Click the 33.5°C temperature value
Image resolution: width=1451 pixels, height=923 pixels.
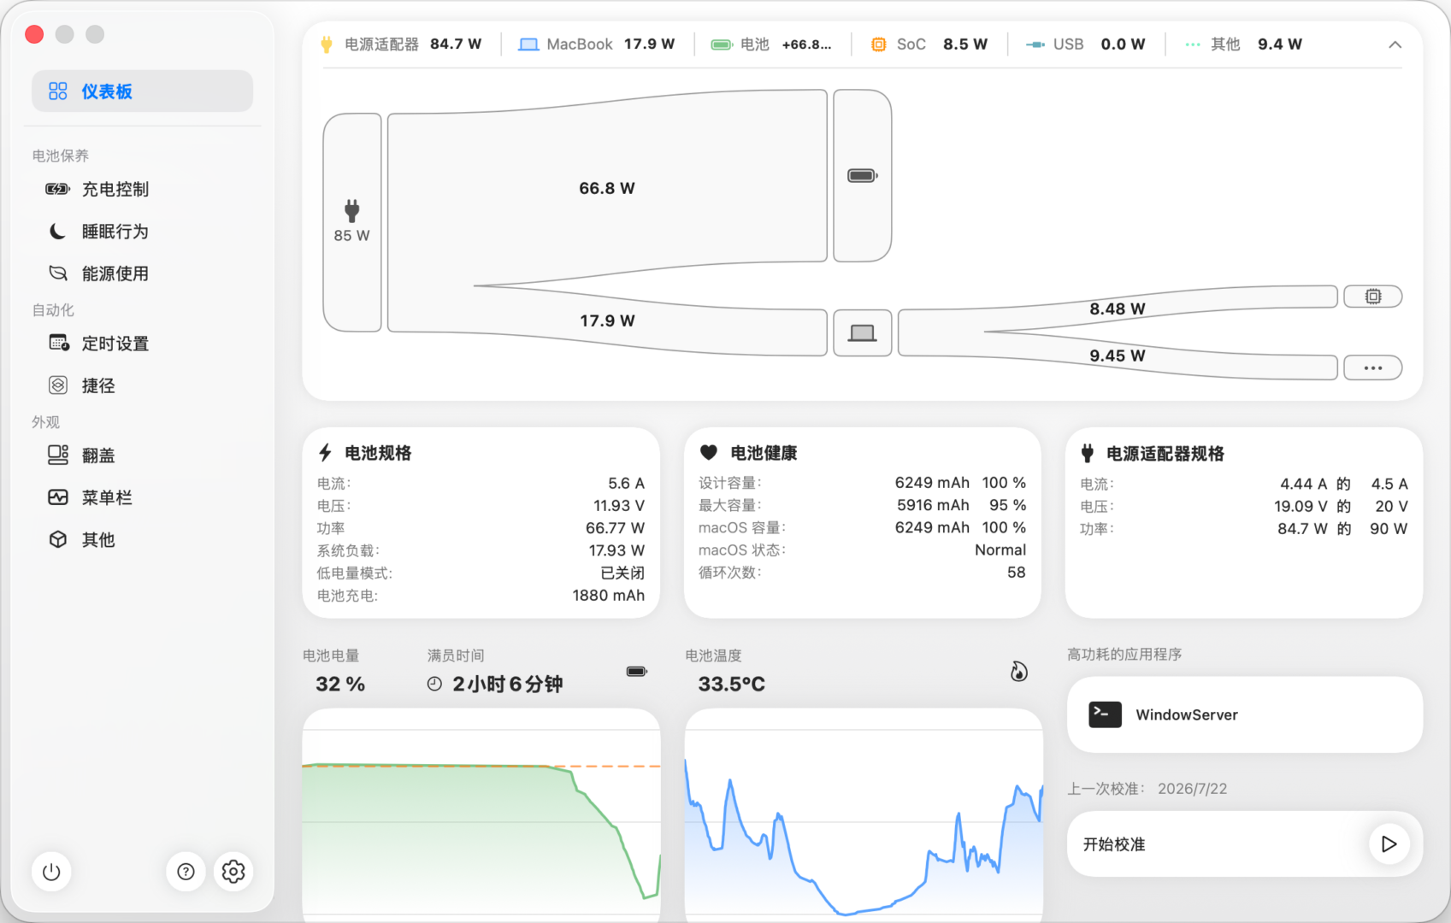click(731, 684)
